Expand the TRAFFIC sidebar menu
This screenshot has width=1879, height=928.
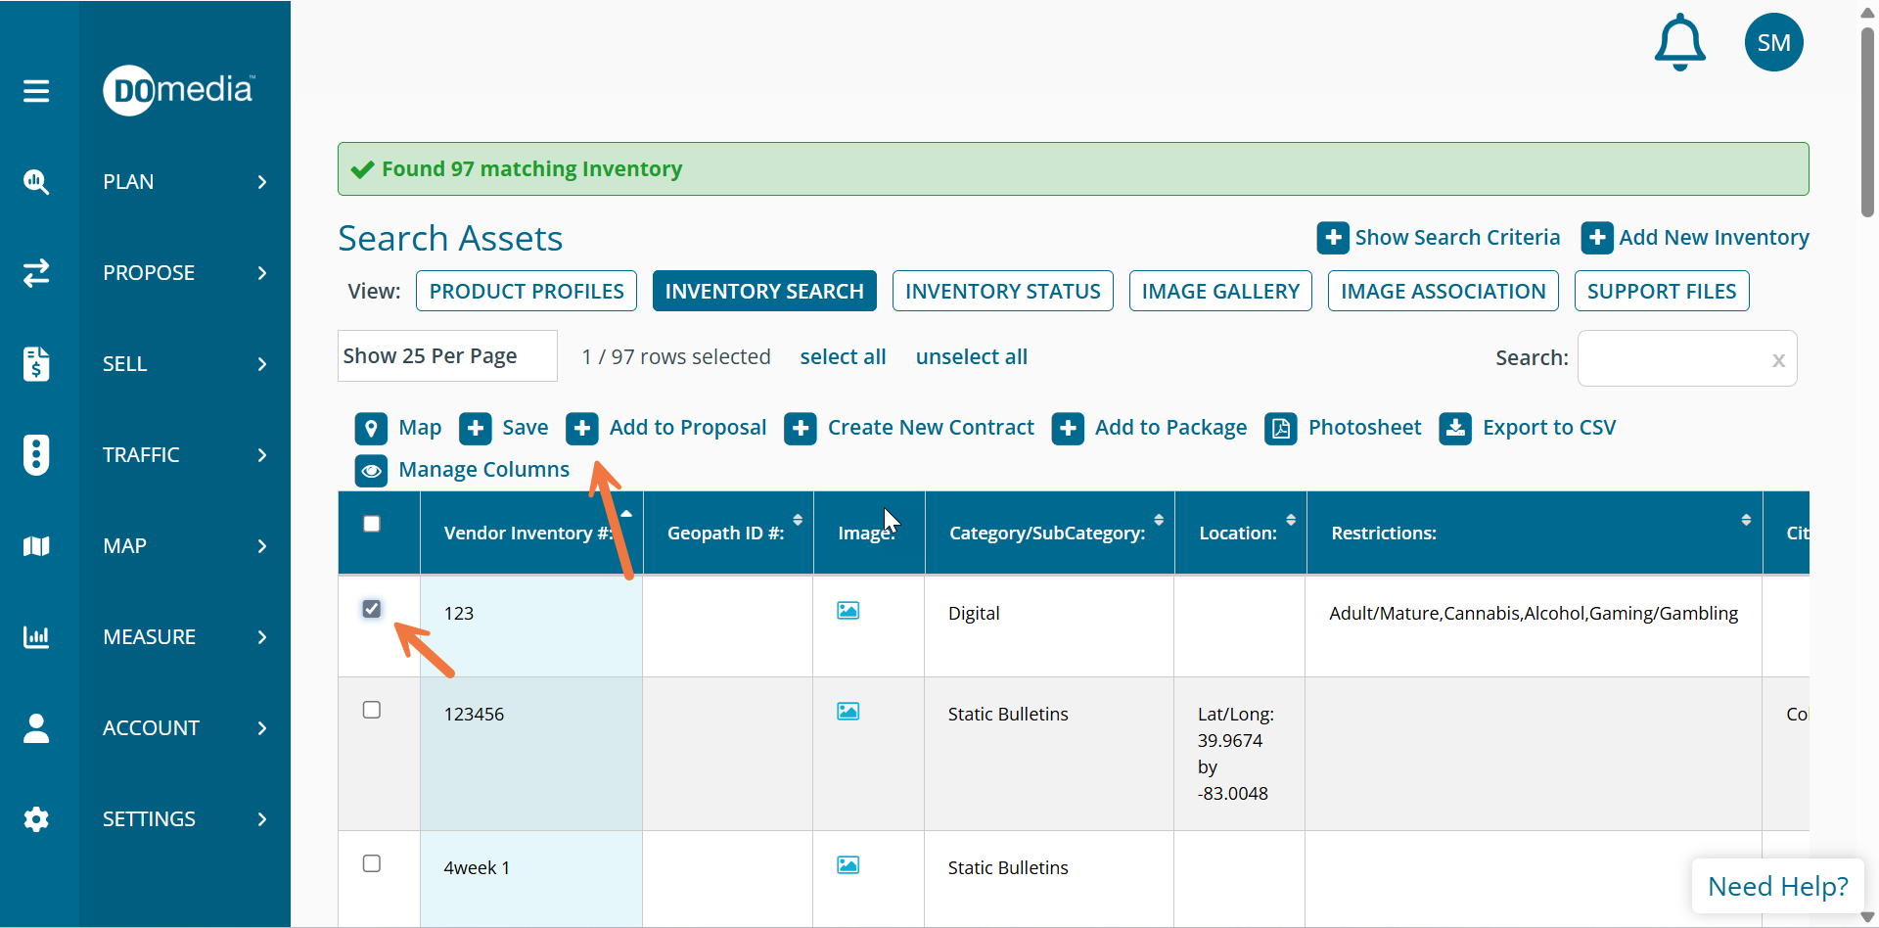click(x=184, y=455)
